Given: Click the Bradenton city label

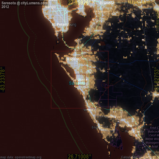Looking at the screenshot, I should [x=75, y=59].
